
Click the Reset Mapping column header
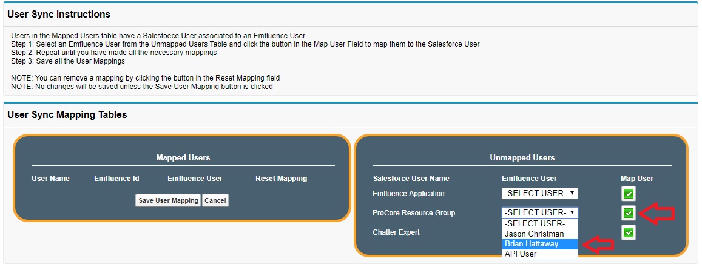(x=281, y=179)
